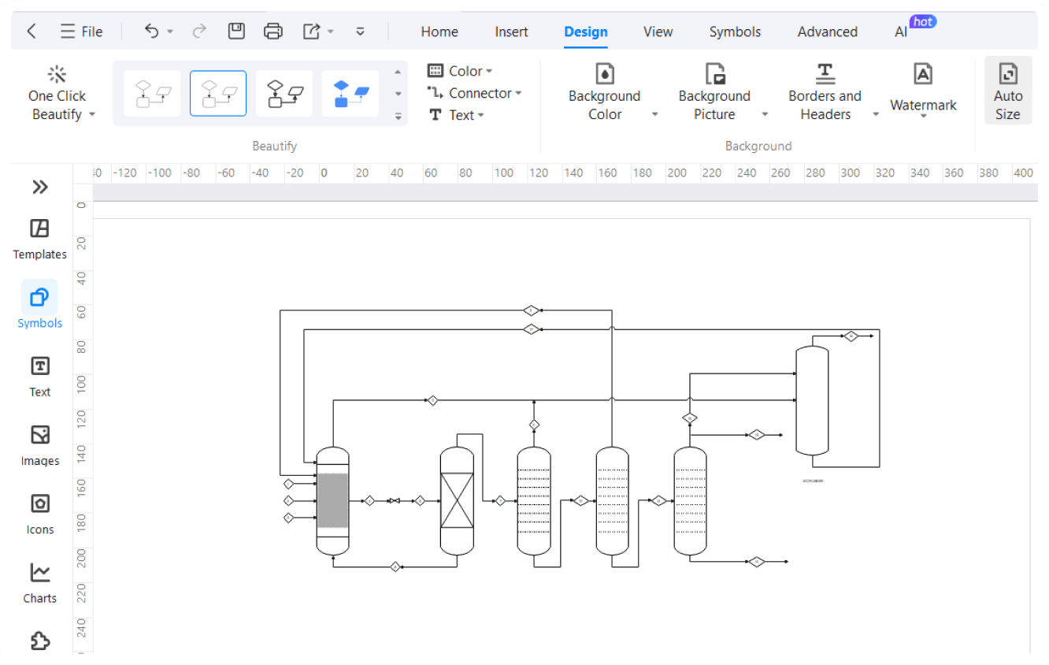The height and width of the screenshot is (665, 1049).
Task: Open the Text sidebar panel
Action: tap(39, 377)
